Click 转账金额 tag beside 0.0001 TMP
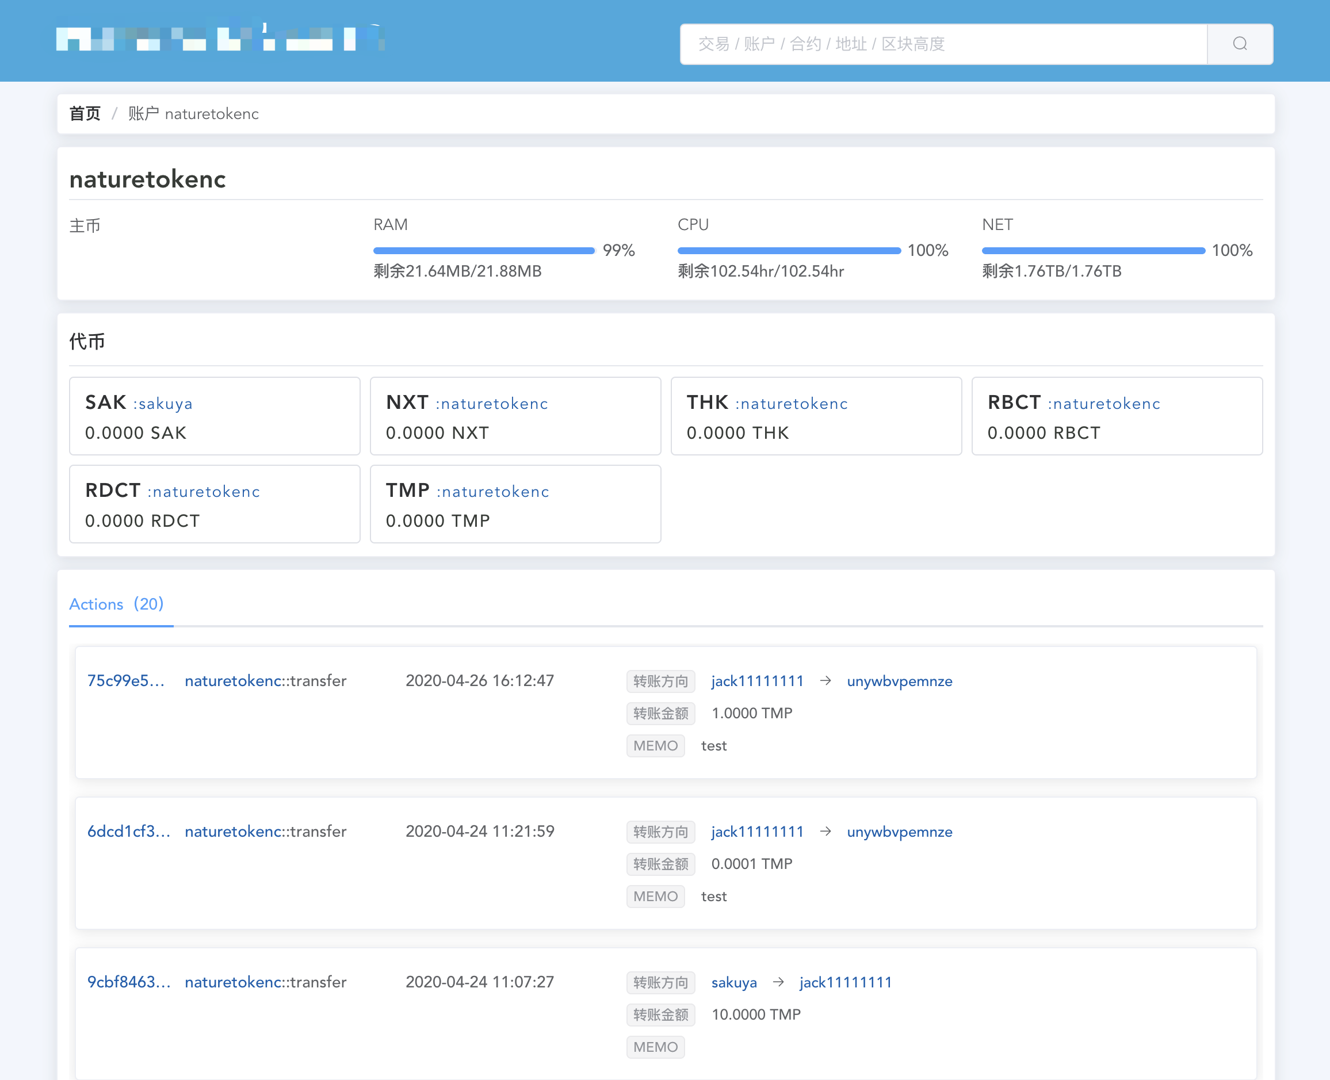This screenshot has width=1330, height=1080. [660, 864]
